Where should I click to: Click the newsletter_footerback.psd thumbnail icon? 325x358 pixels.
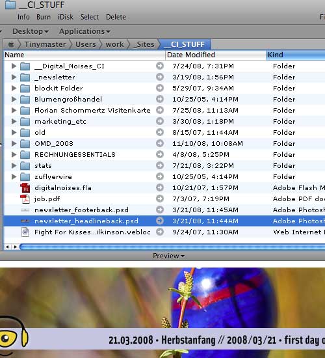pyautogui.click(x=25, y=210)
